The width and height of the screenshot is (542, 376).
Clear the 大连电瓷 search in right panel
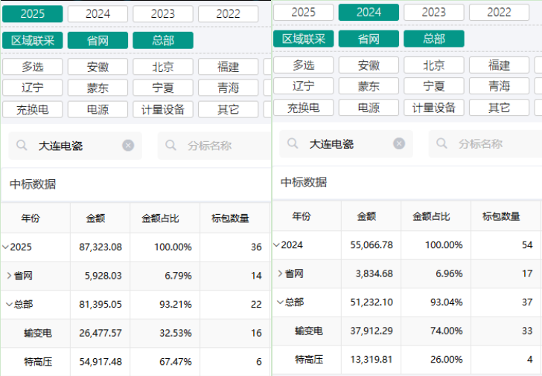pos(399,143)
